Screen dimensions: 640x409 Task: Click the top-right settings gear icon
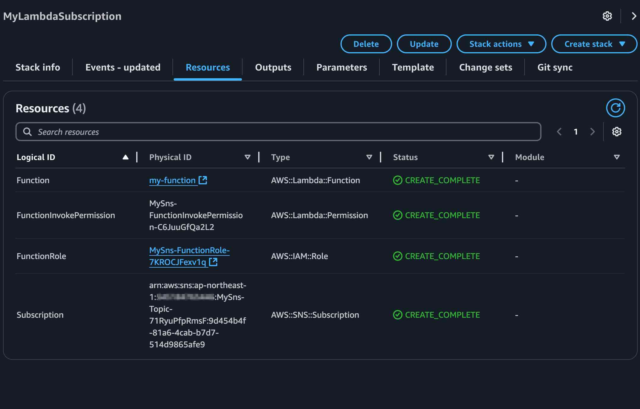click(x=607, y=16)
